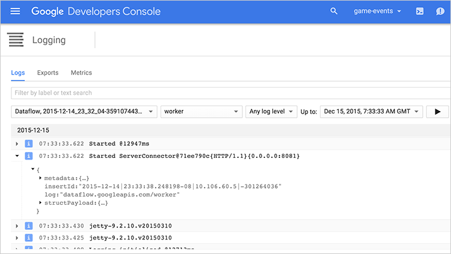Open the Dataflow job selector dropdown

pos(84,112)
